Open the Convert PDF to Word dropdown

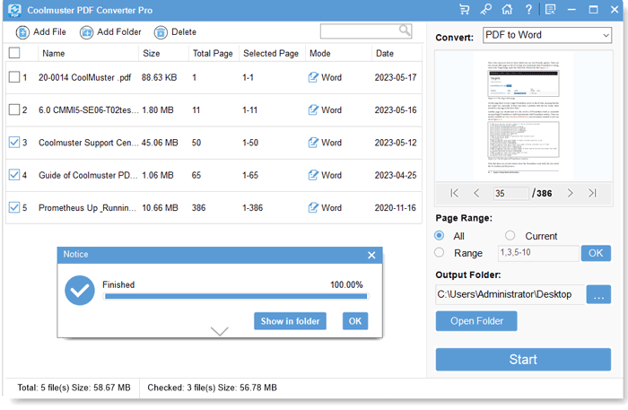(547, 35)
